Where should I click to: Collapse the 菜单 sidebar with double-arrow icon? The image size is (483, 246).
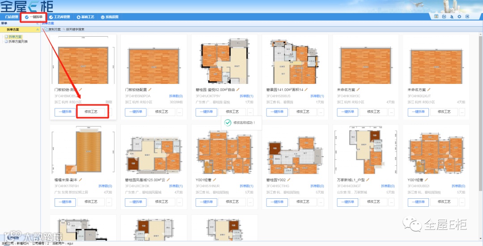pos(38,23)
